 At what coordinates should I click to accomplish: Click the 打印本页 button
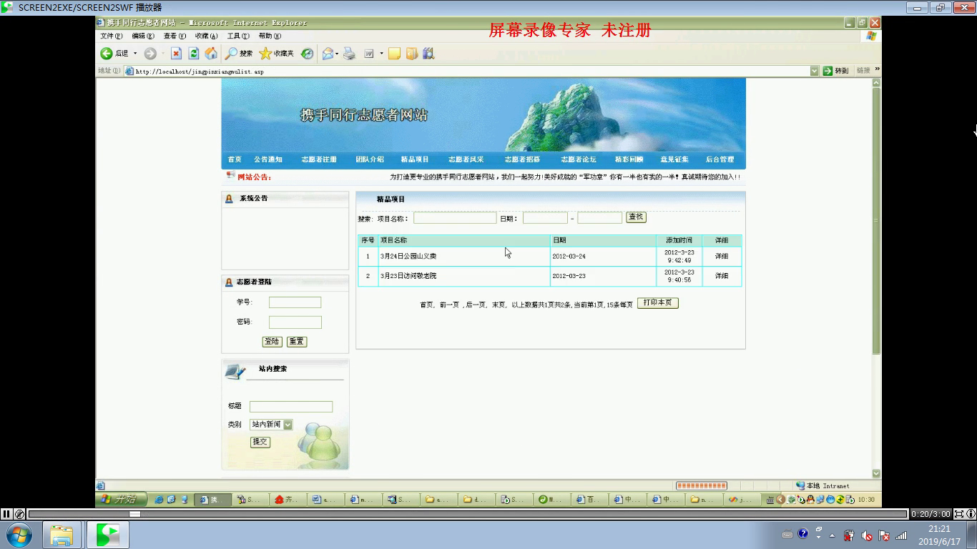[x=657, y=303]
